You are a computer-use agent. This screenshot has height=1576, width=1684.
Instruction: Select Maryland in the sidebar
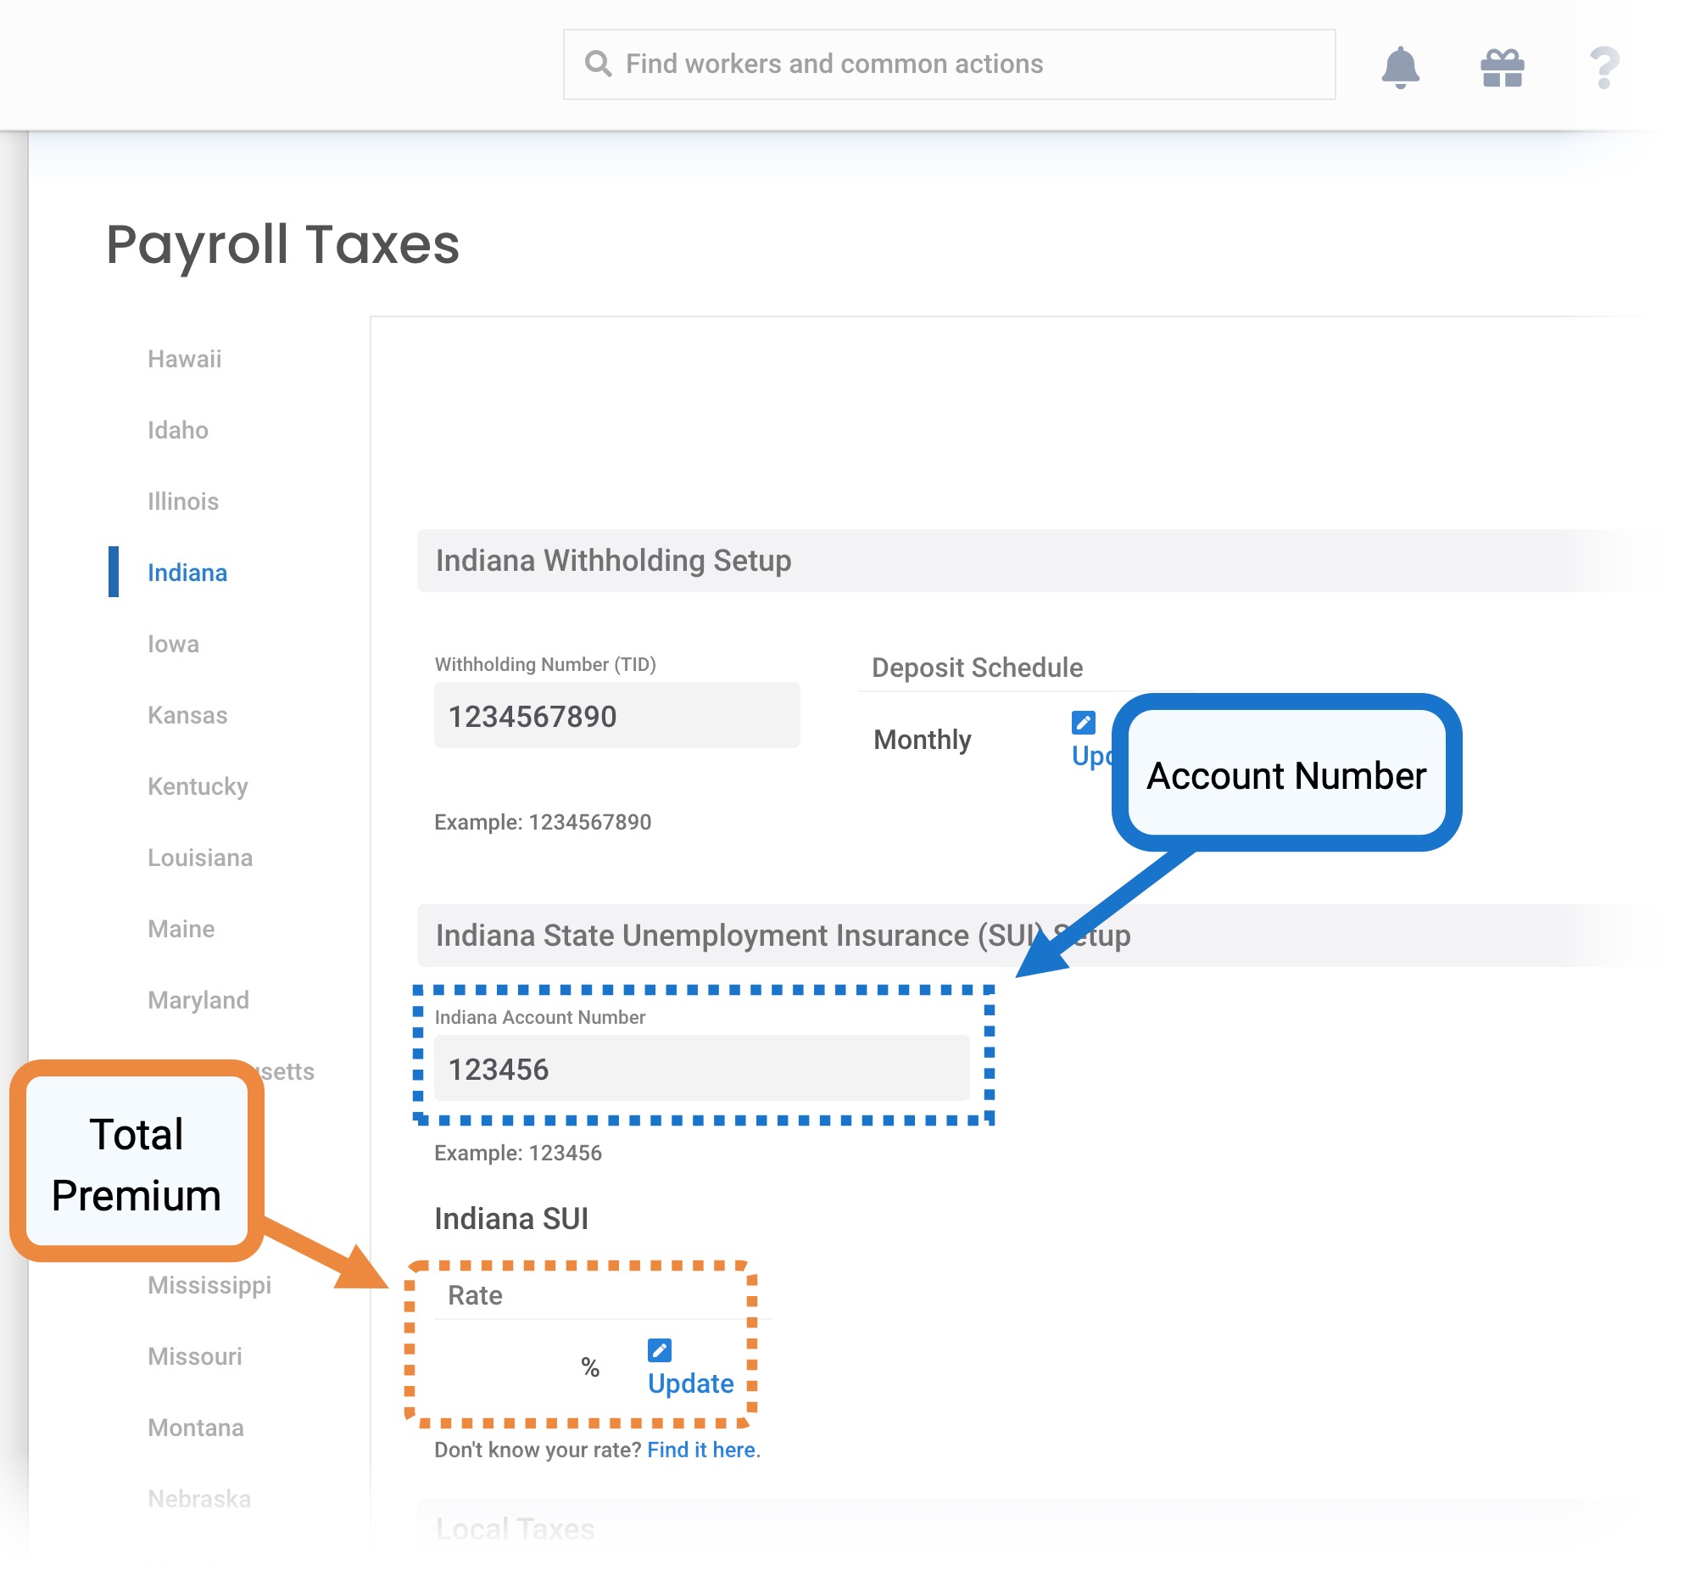coord(198,1000)
